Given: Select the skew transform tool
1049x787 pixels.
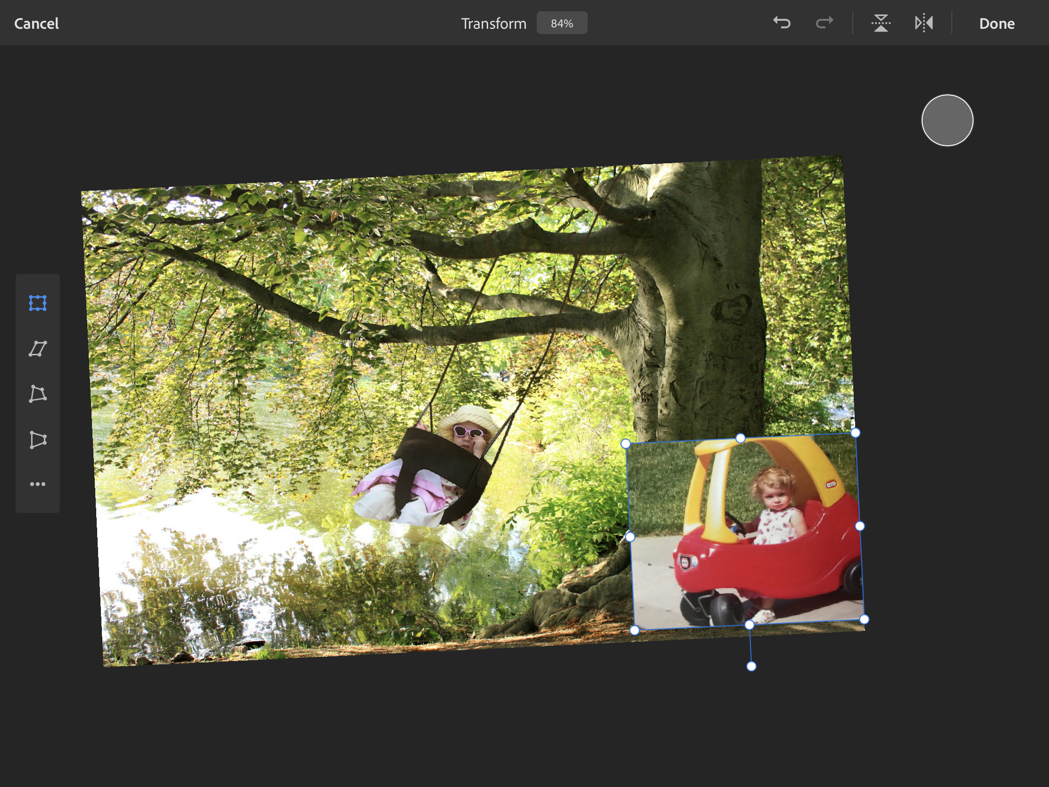Looking at the screenshot, I should click(x=38, y=349).
